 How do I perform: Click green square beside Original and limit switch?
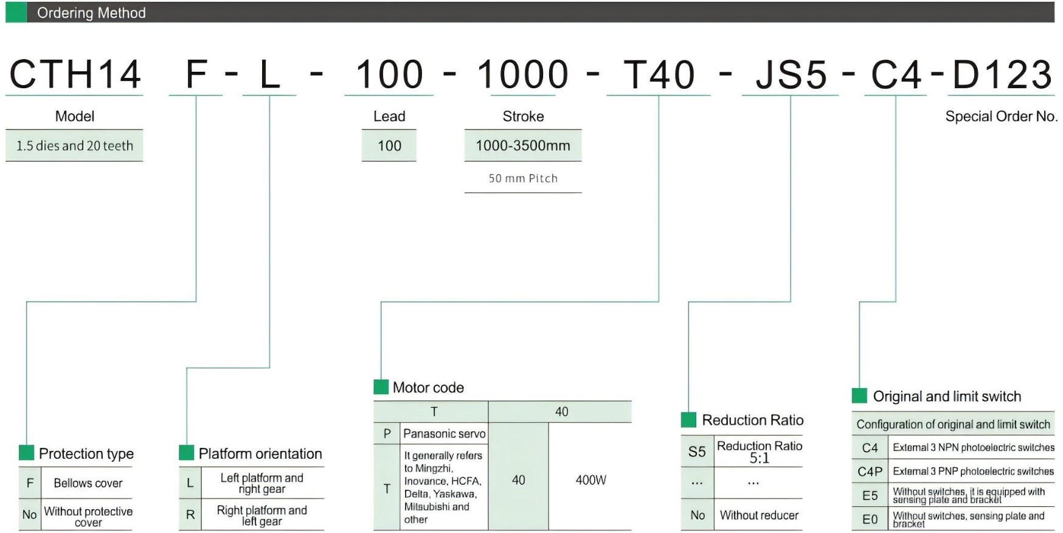[859, 396]
